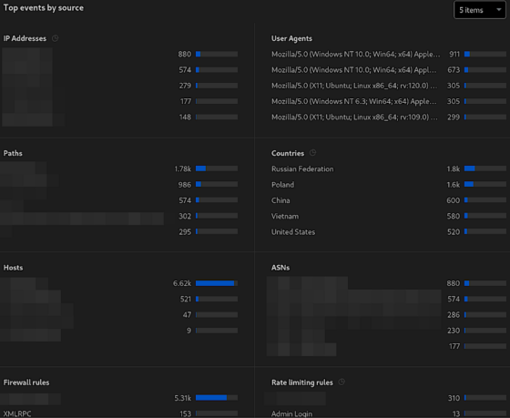Click the Ubuntu rv:109.0 user agent
510x418 pixels.
[354, 117]
